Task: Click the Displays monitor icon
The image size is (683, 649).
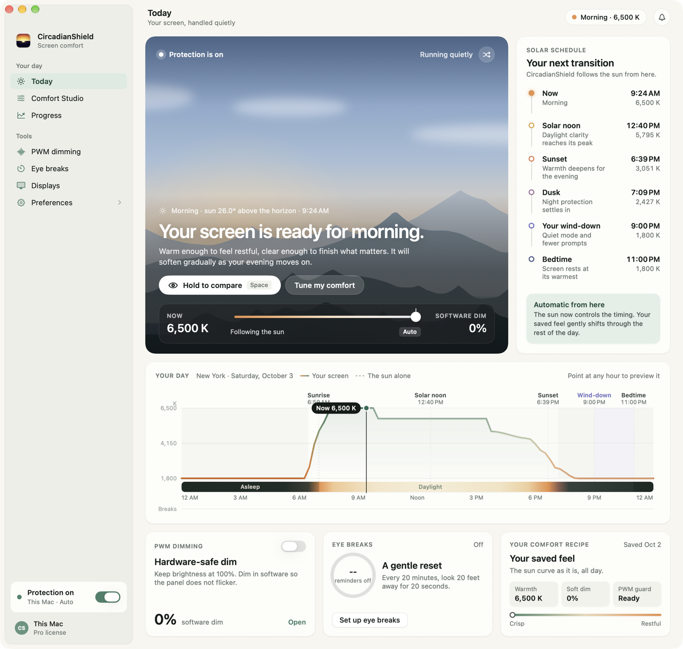Action: 21,186
